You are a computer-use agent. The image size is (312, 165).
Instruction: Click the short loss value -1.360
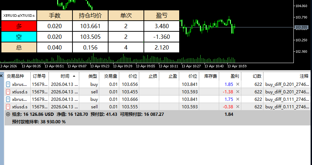(162, 37)
